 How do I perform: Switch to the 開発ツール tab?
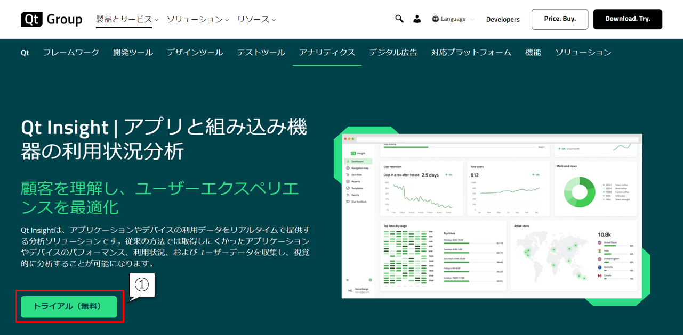[x=133, y=53]
